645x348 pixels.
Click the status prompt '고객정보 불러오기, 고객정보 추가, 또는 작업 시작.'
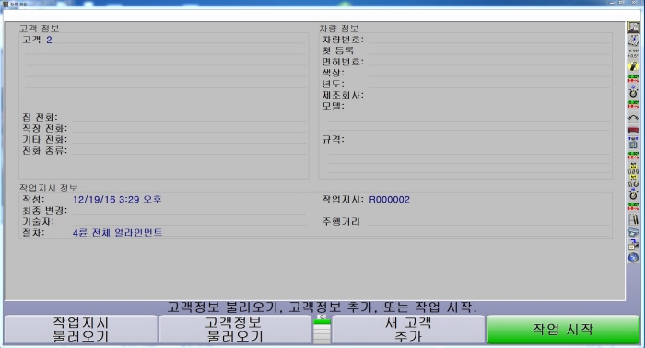(x=322, y=307)
